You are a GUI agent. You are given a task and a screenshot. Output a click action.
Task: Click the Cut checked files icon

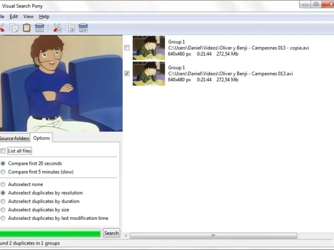point(57,28)
